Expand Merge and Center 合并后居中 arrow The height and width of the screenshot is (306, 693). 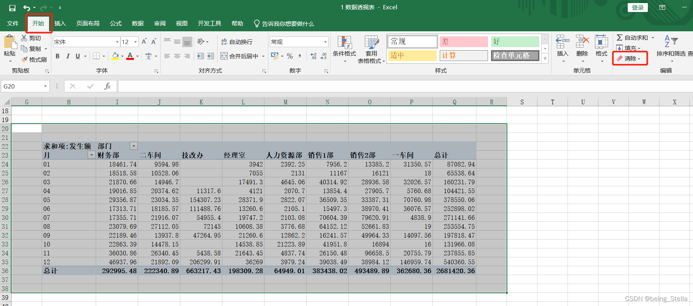point(263,56)
